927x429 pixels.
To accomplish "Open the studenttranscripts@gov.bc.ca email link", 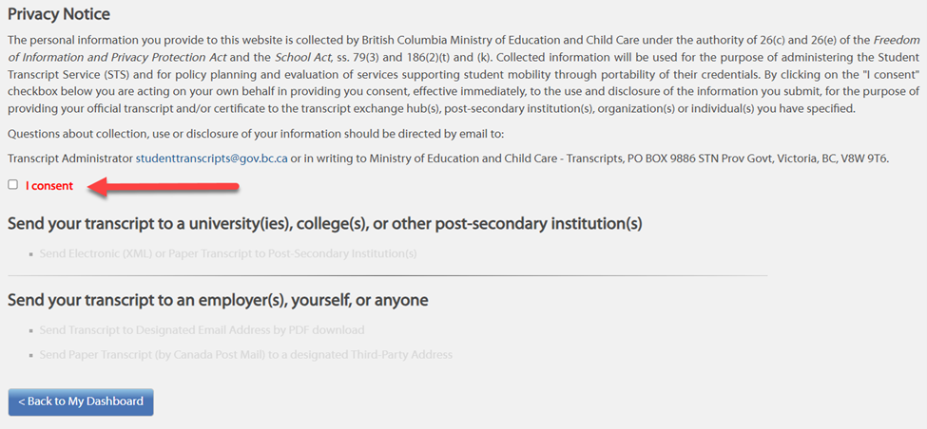I will [211, 159].
